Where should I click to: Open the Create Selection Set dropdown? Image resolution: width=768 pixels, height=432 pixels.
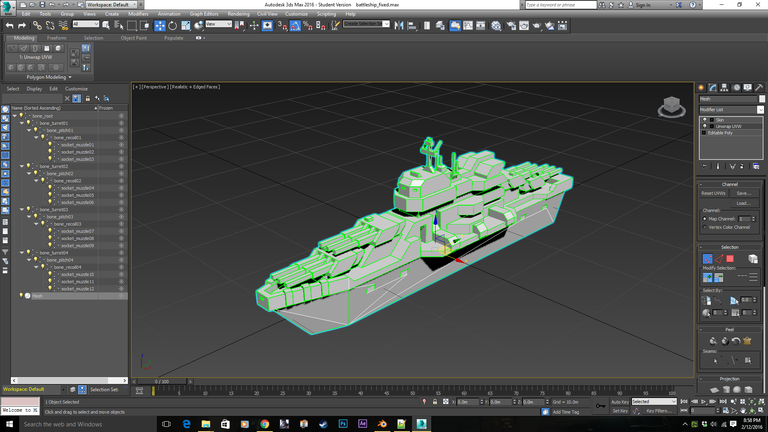tap(366, 24)
